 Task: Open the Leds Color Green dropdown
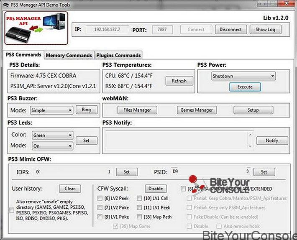coord(52,135)
